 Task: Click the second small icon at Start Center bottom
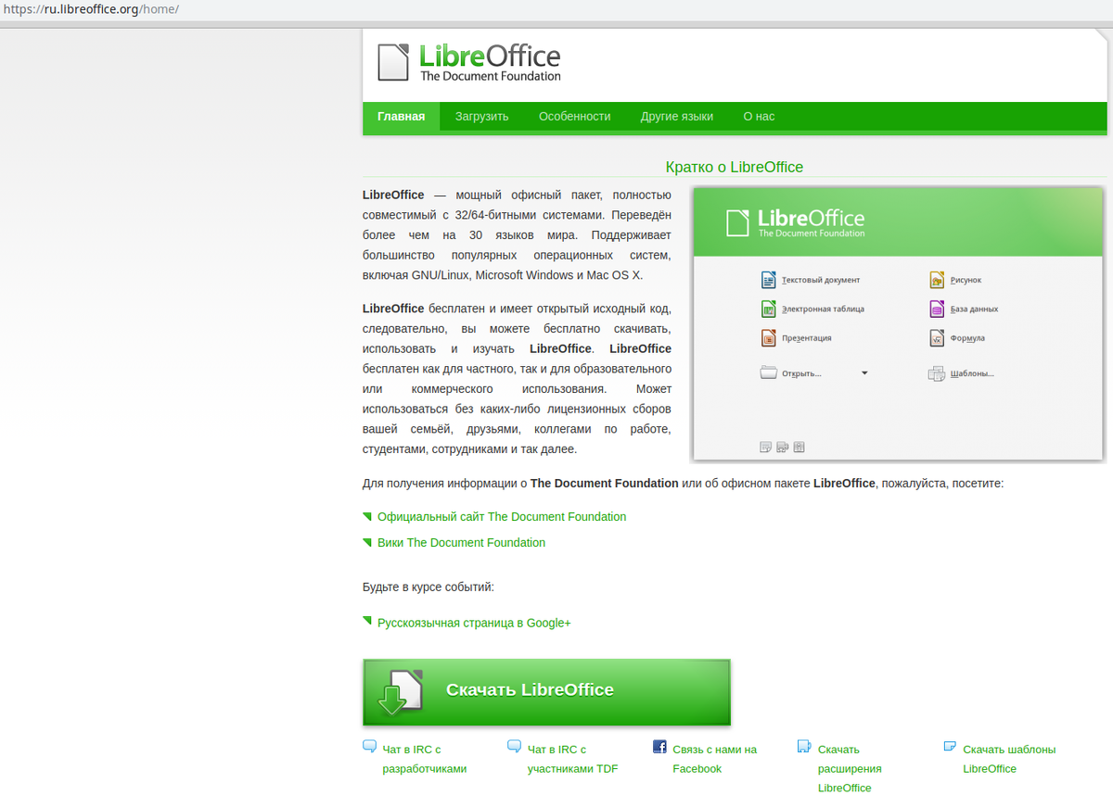pyautogui.click(x=782, y=447)
